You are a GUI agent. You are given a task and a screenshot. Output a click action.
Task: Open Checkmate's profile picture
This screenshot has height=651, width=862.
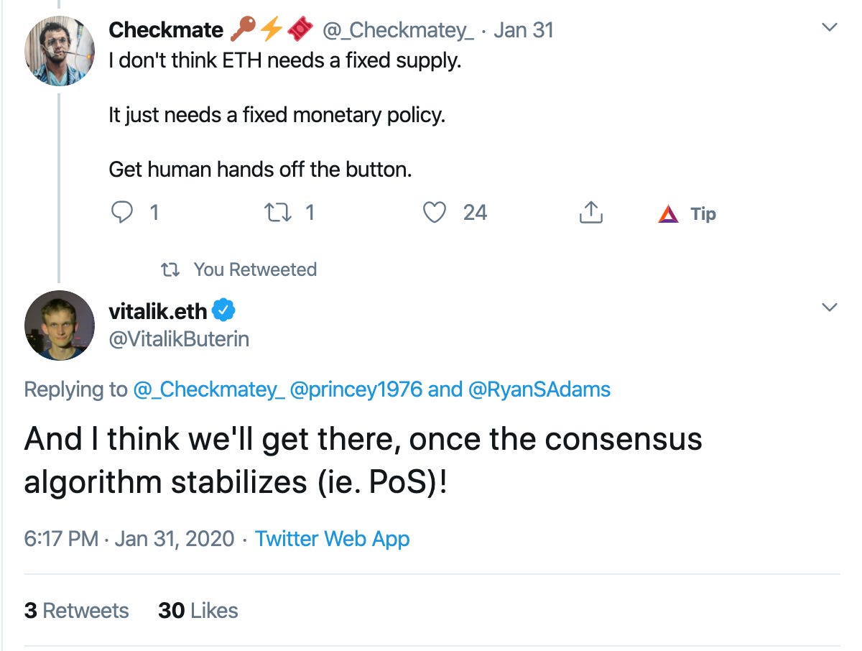60,50
